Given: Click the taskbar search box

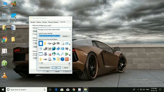Looking at the screenshot, I should click(26, 90).
